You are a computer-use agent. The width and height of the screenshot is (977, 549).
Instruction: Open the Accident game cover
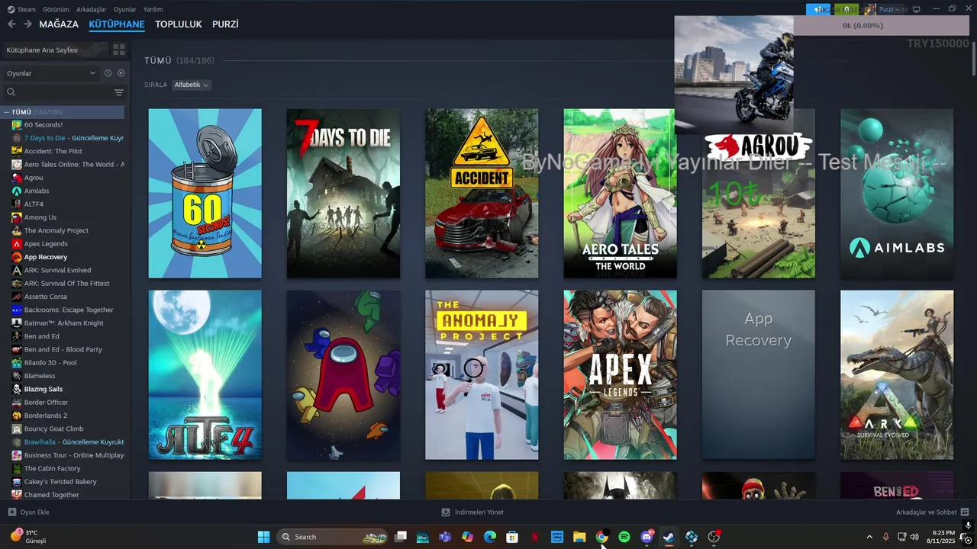click(482, 194)
